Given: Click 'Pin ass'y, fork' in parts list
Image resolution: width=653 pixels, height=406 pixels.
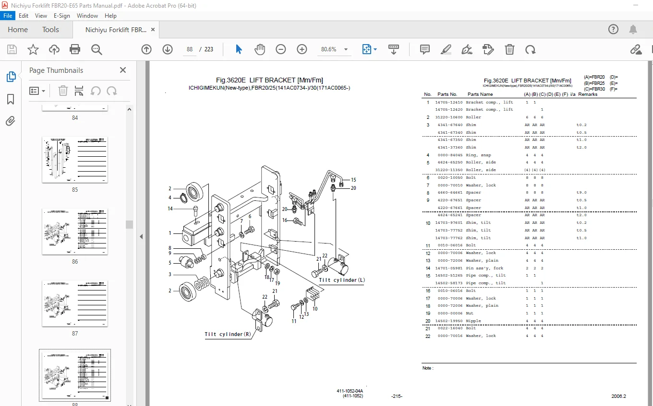Looking at the screenshot, I should tap(485, 268).
